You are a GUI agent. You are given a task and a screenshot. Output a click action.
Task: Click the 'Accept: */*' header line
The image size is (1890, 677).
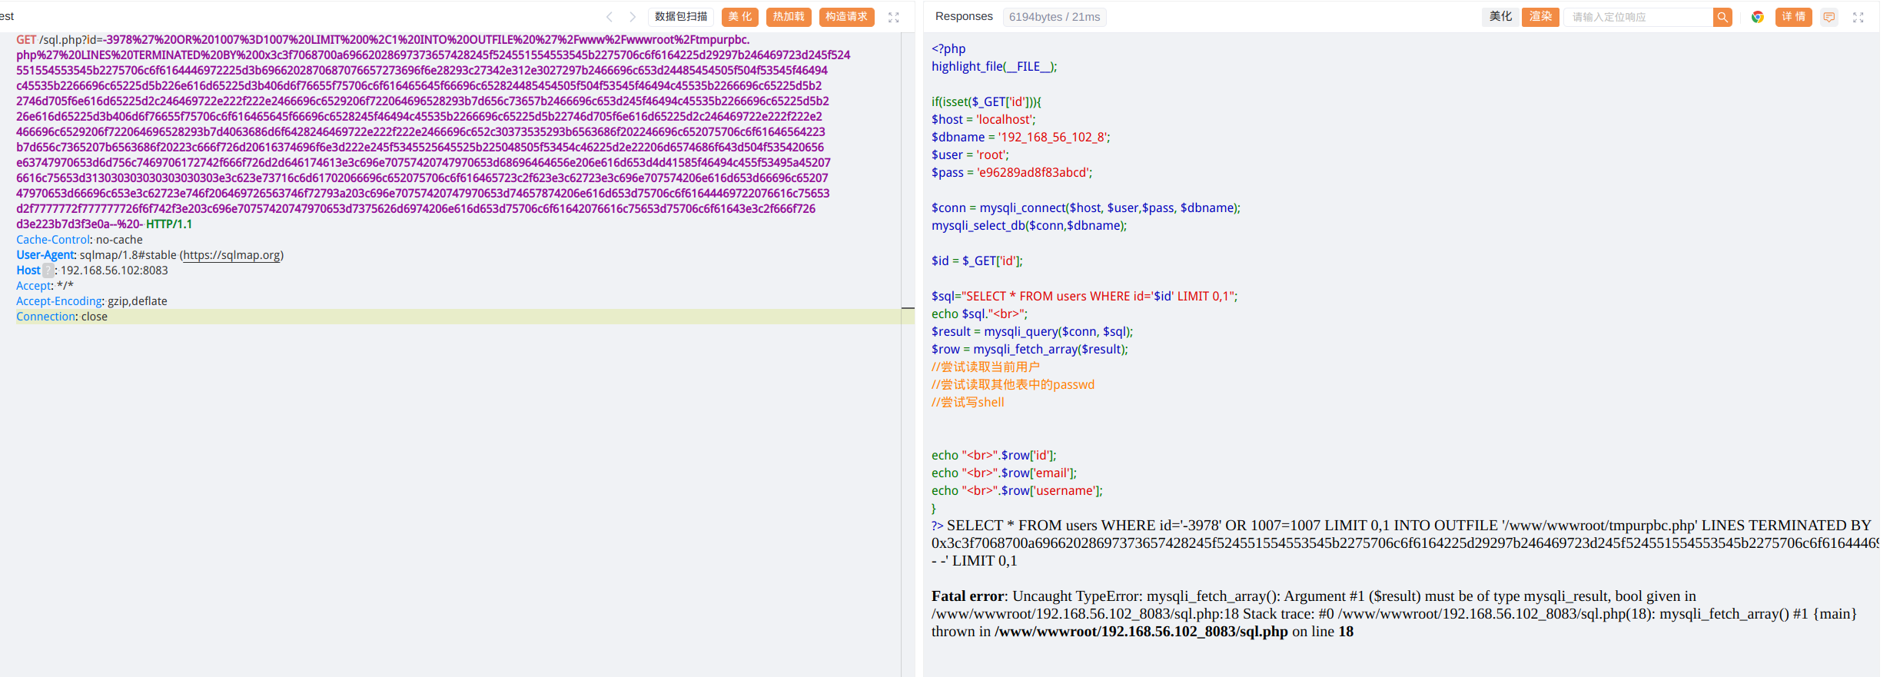45,286
